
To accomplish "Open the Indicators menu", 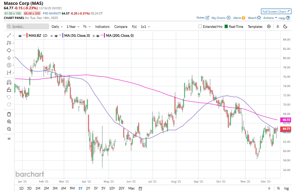I will [102, 27].
